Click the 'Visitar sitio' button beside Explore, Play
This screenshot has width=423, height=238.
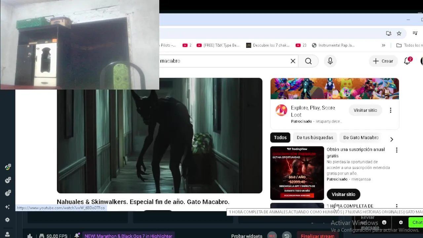point(365,110)
